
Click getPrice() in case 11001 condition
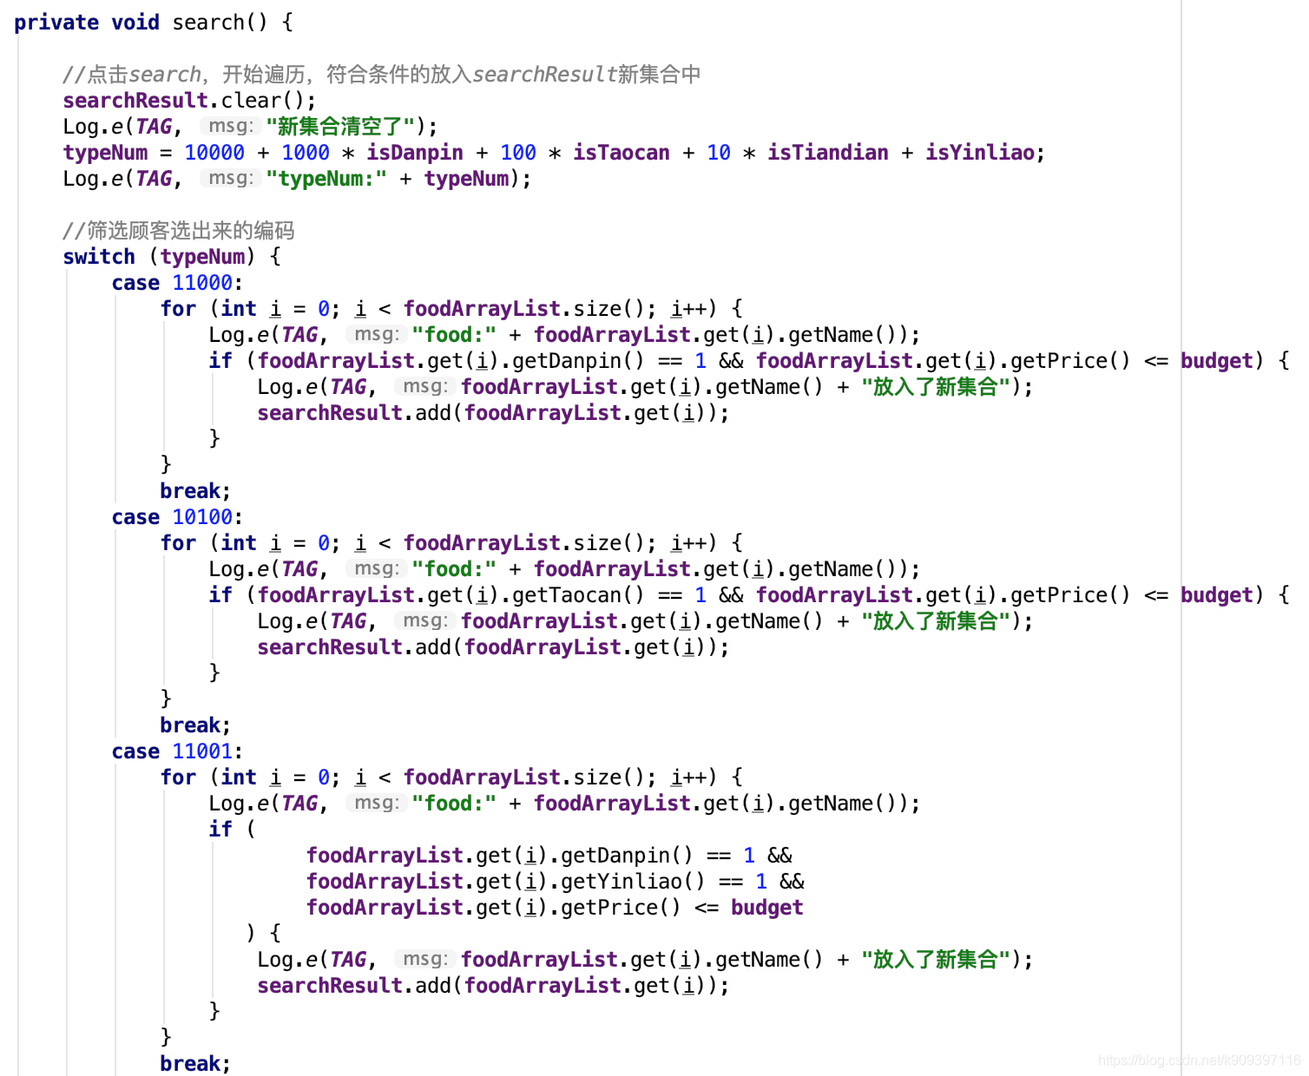pyautogui.click(x=622, y=908)
